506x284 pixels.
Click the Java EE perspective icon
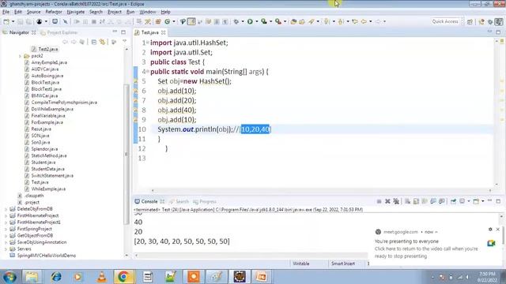(481, 21)
